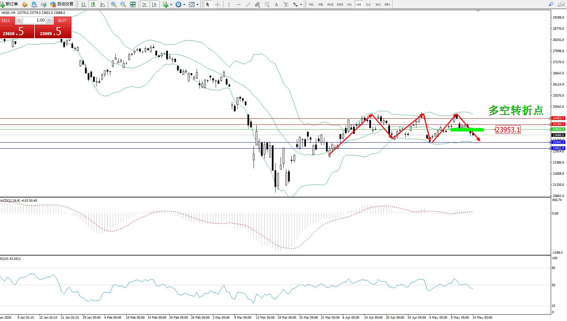
Task: Expand the chart templates dropdown arrow
Action: pos(197,4)
